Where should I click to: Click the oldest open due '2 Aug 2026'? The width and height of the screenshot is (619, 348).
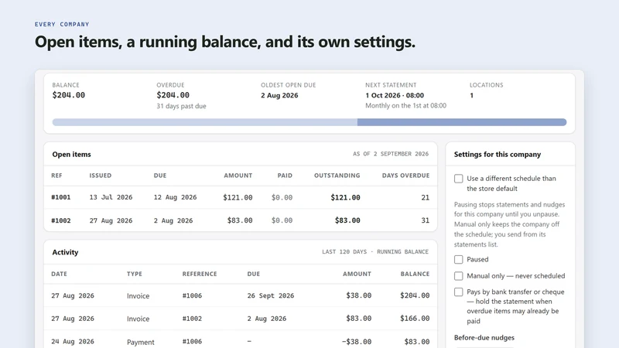279,95
